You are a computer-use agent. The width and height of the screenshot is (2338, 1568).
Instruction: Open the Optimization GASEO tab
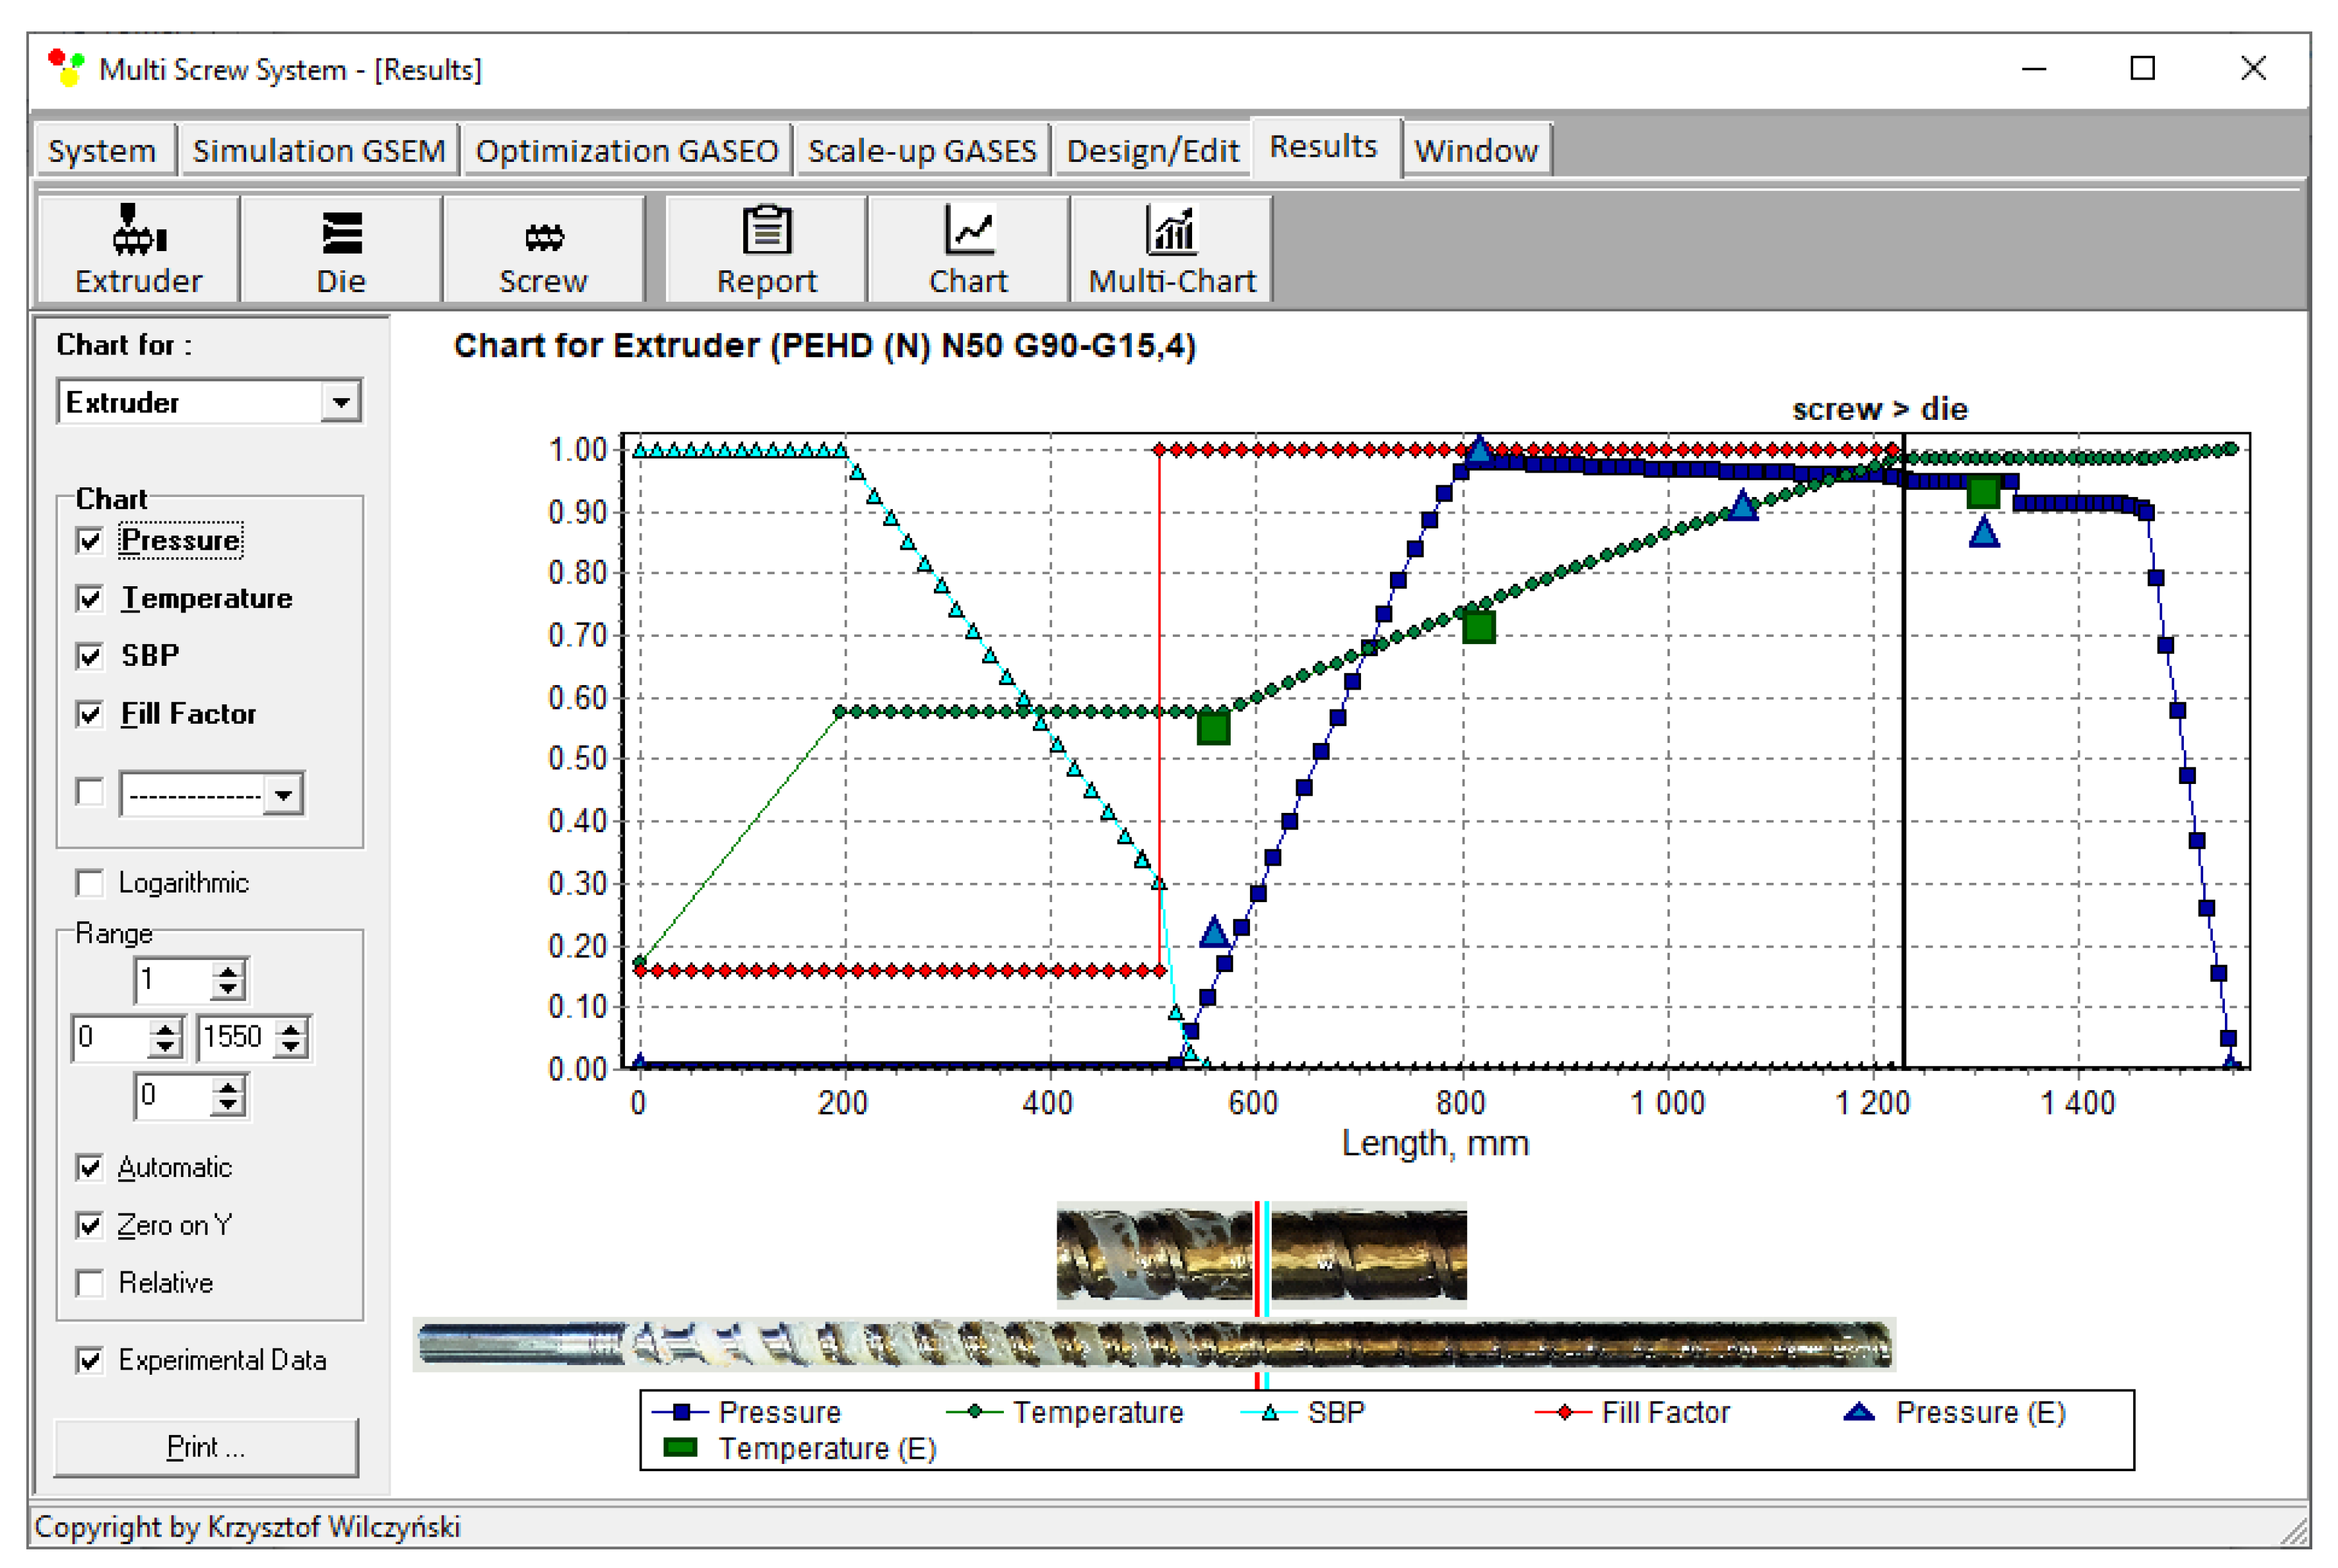point(626,151)
